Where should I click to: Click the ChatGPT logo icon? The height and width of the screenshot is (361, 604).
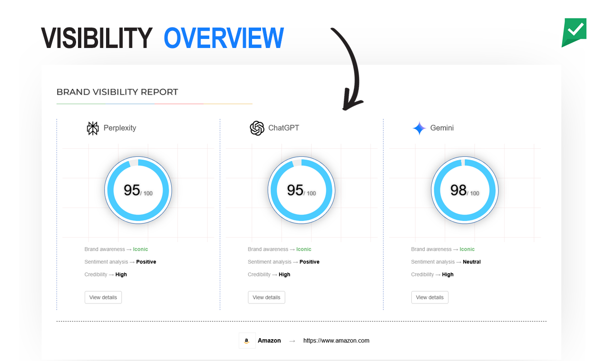click(x=256, y=128)
